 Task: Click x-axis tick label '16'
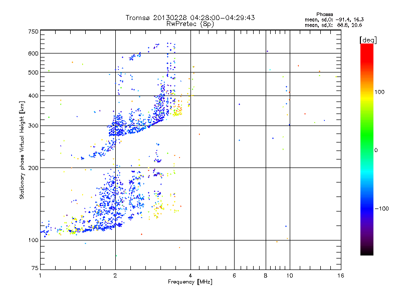point(341,275)
